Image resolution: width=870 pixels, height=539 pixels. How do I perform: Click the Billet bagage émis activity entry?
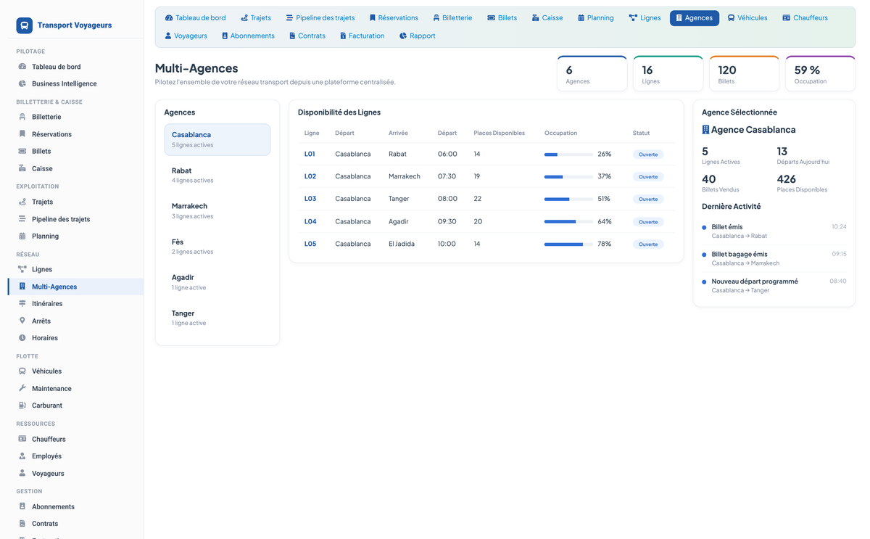(774, 258)
